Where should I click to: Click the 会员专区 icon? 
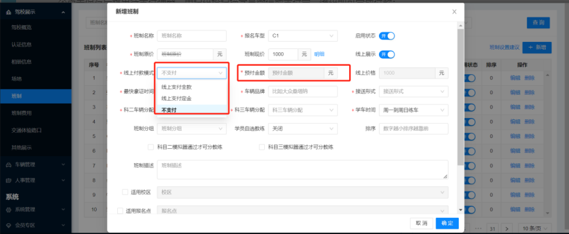point(9,225)
